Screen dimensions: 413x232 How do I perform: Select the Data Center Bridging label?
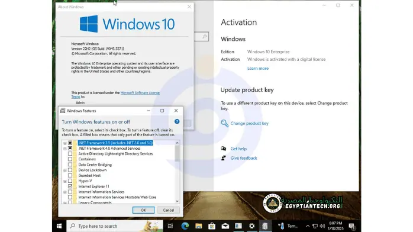pyautogui.click(x=95, y=165)
